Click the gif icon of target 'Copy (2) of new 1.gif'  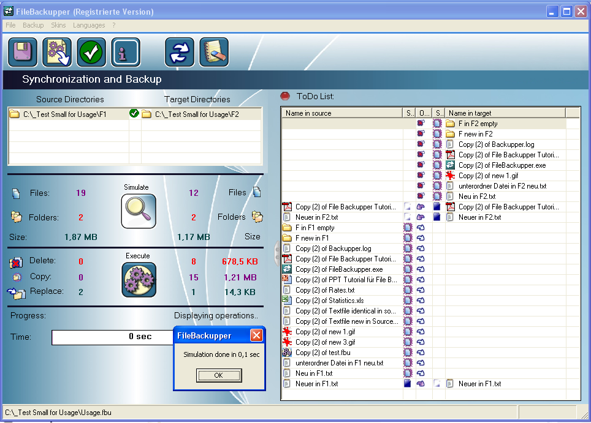pyautogui.click(x=450, y=175)
